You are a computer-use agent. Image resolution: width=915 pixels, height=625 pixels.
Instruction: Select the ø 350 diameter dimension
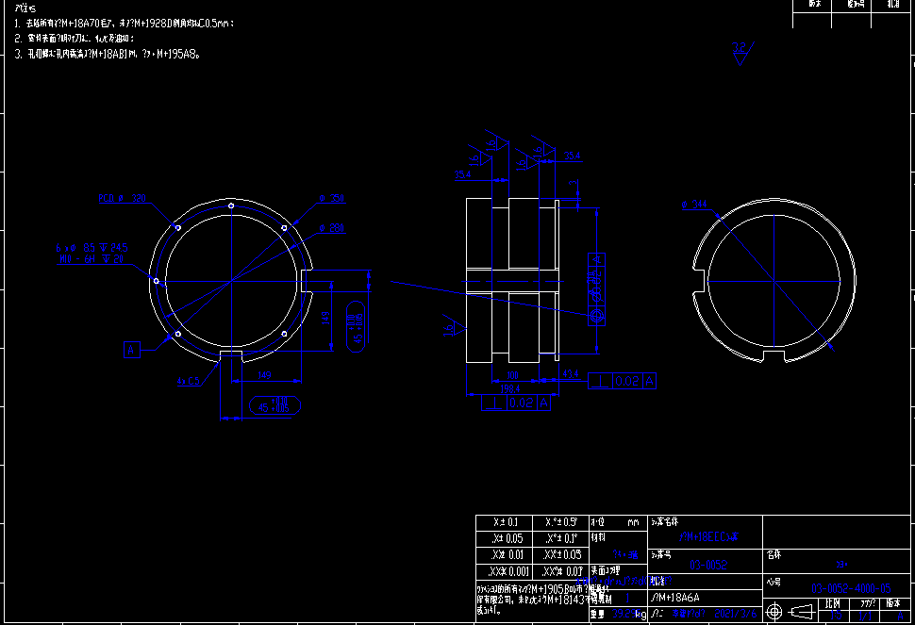pyautogui.click(x=331, y=199)
